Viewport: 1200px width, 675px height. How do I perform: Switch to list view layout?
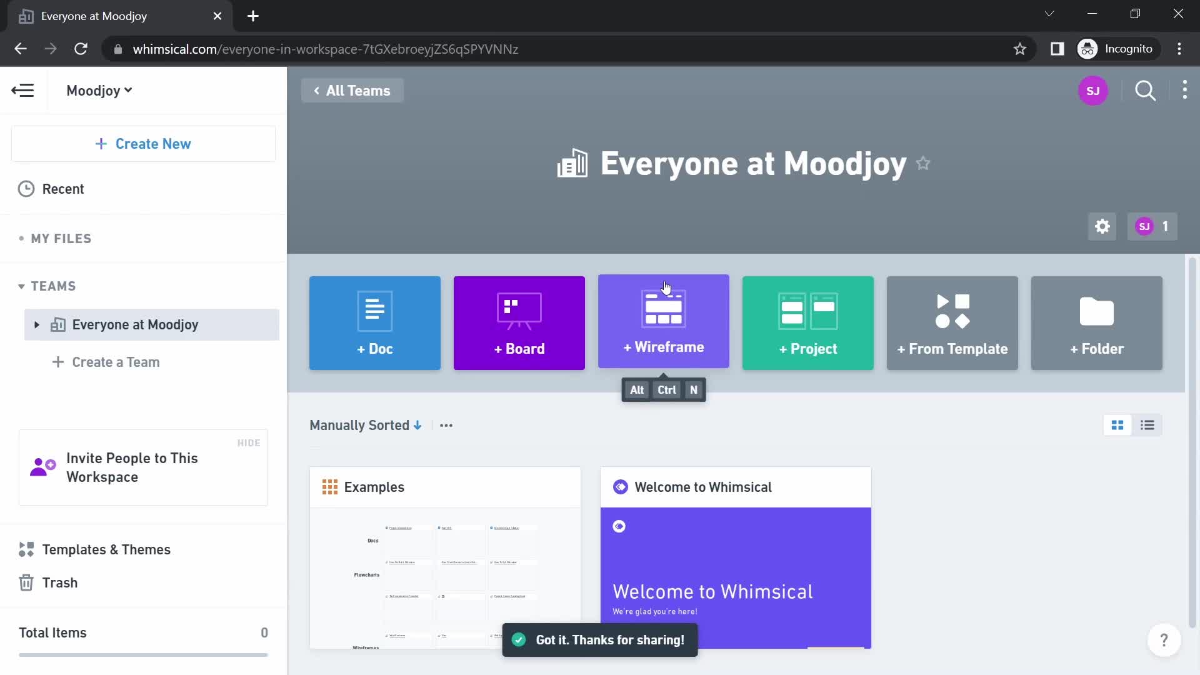tap(1147, 424)
